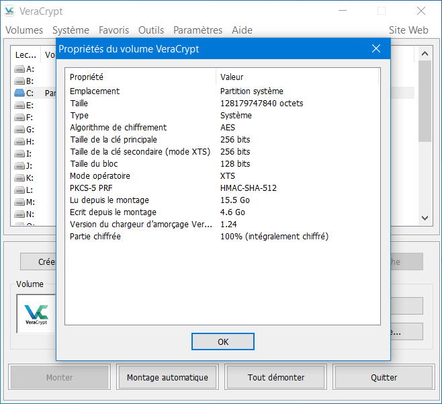
Task: Select drive H: icon in drive list
Action: click(19, 142)
